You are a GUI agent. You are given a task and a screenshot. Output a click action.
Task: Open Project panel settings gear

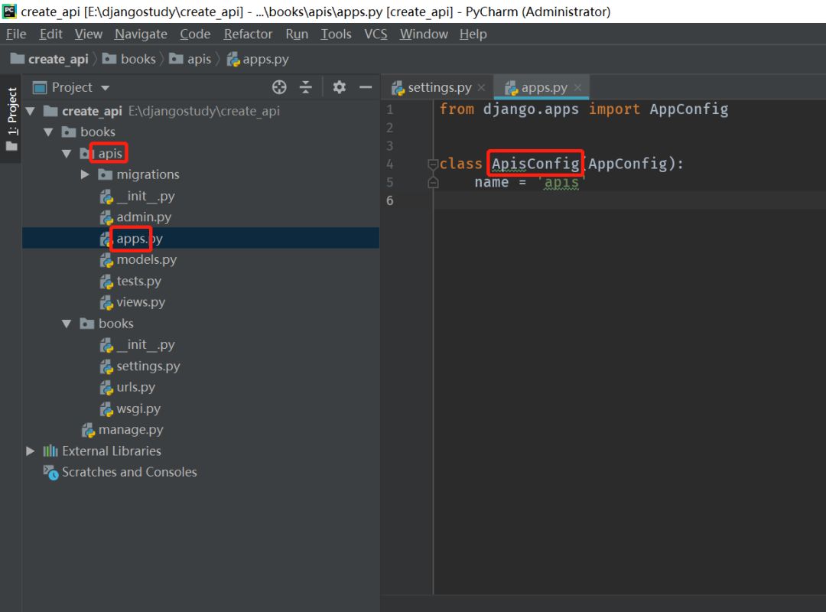click(340, 87)
